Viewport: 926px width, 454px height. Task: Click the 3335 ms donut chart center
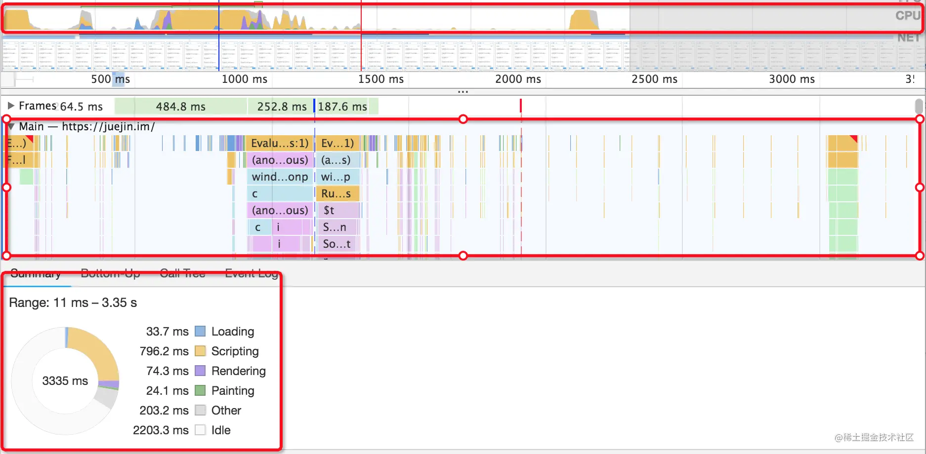(x=65, y=380)
